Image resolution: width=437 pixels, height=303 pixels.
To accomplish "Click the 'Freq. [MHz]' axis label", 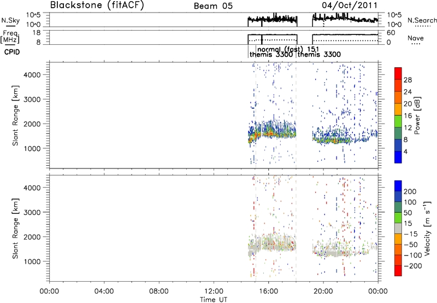I will click(10, 37).
